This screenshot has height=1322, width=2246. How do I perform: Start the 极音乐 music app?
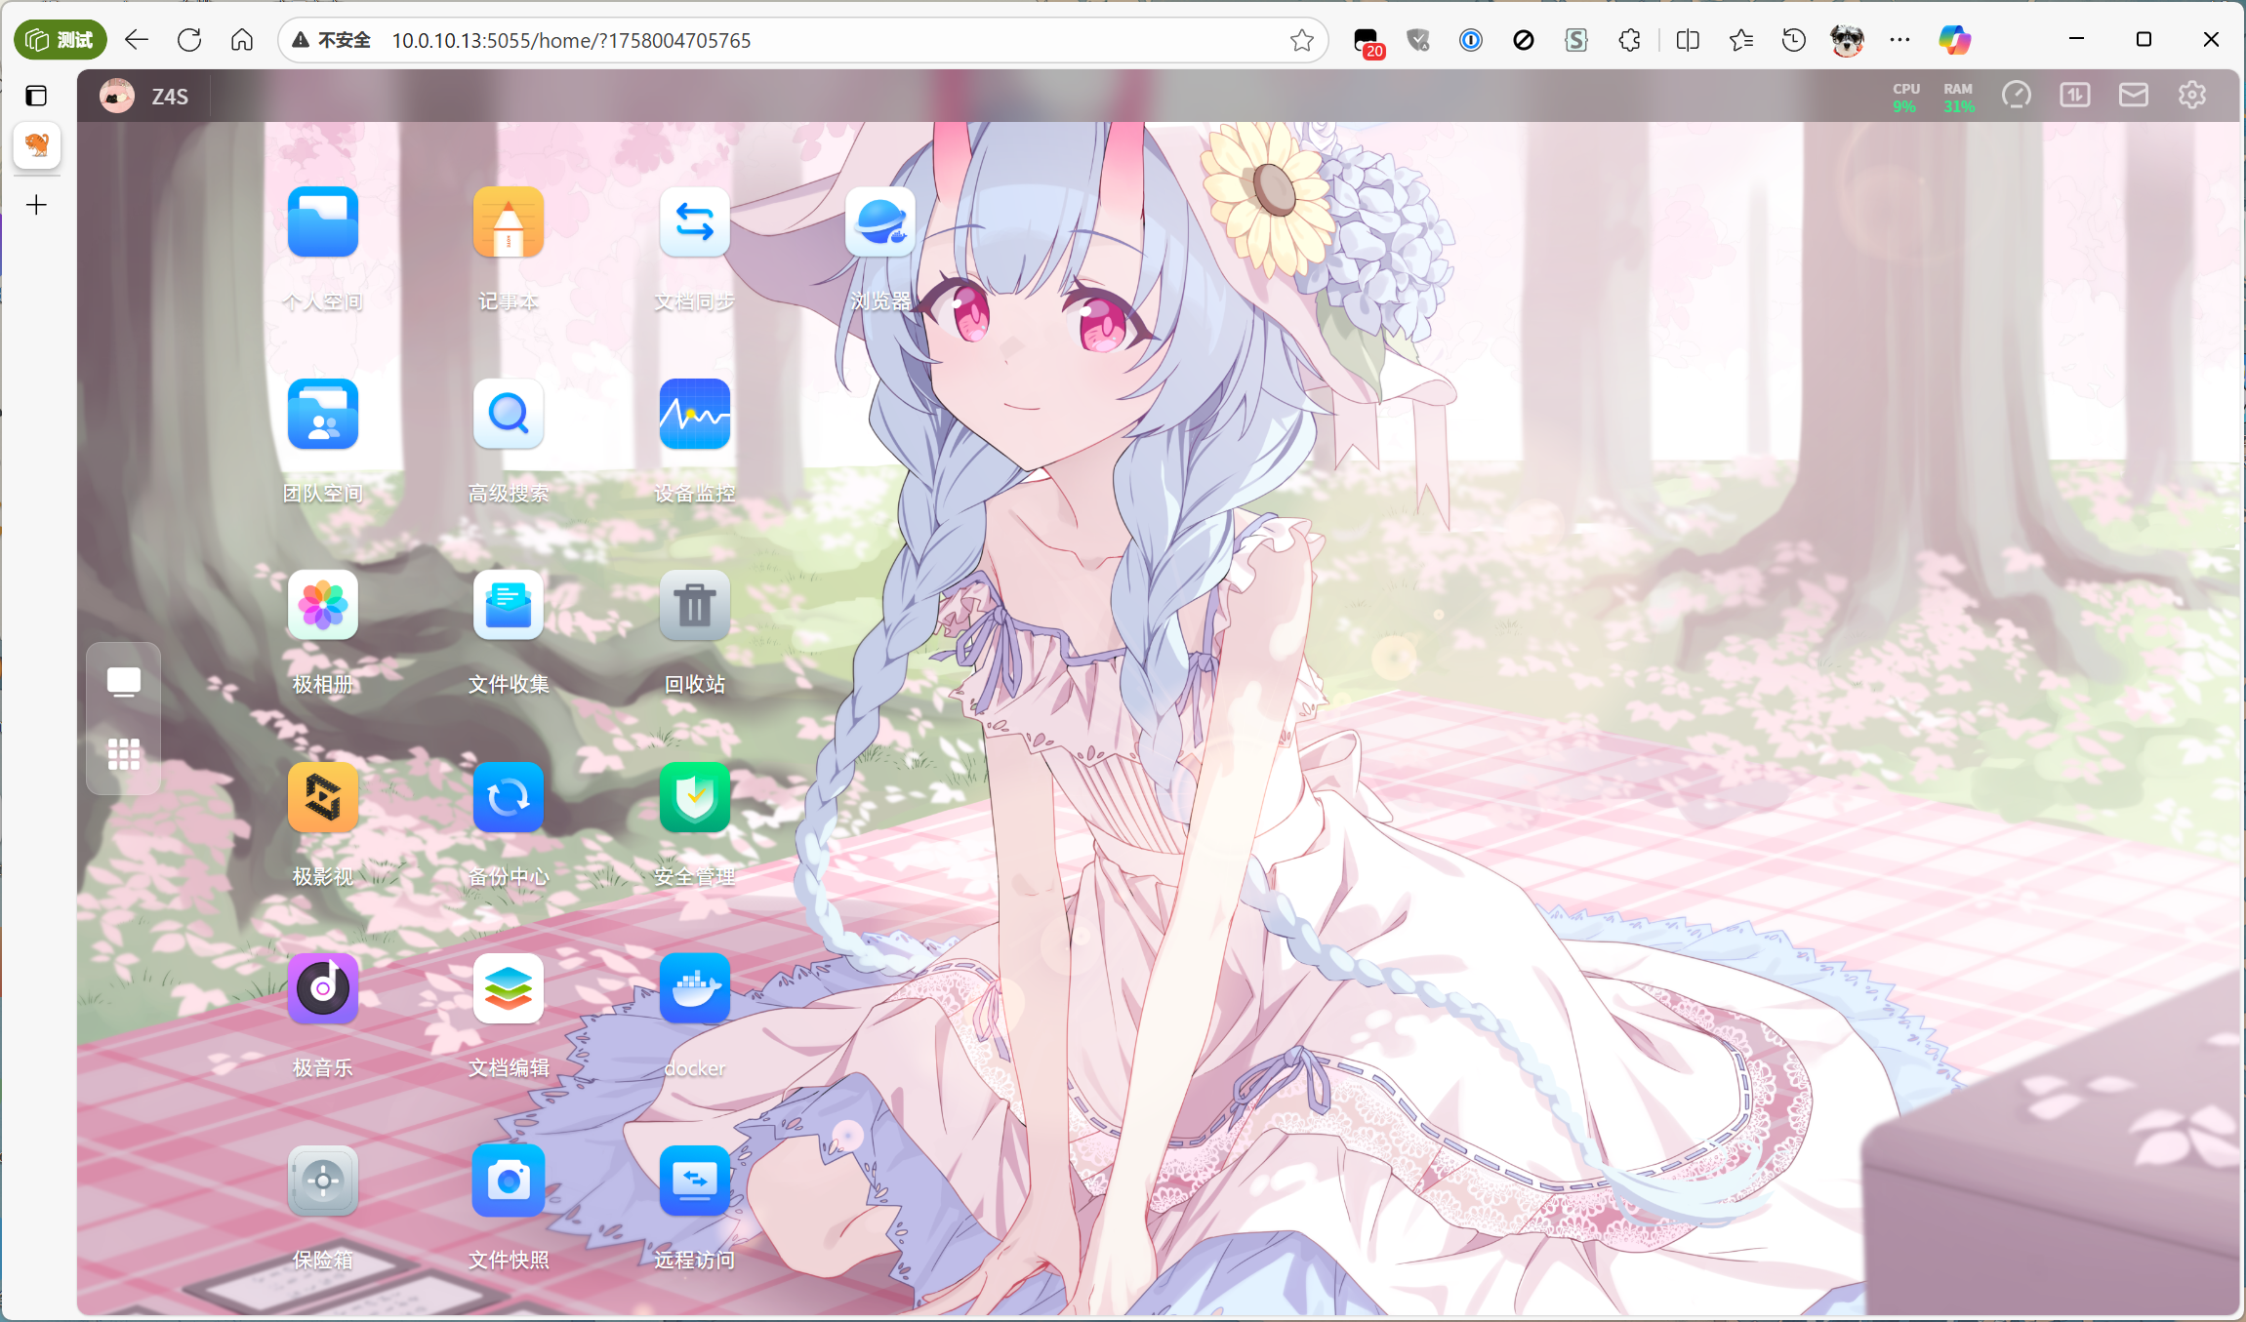[322, 988]
